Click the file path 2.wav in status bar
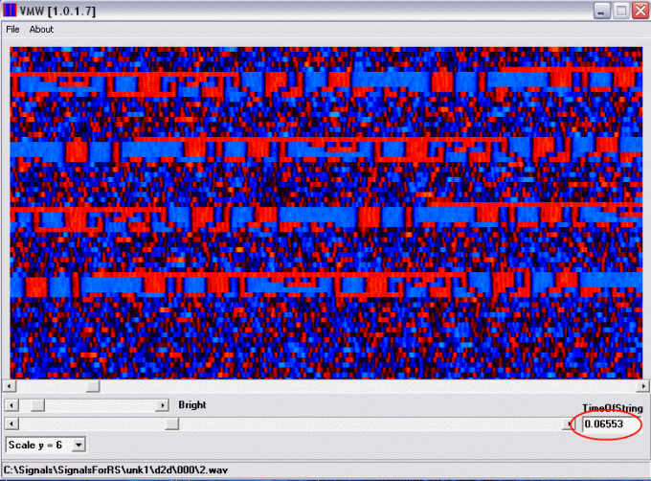Viewport: 651px width, 481px height. point(116,470)
